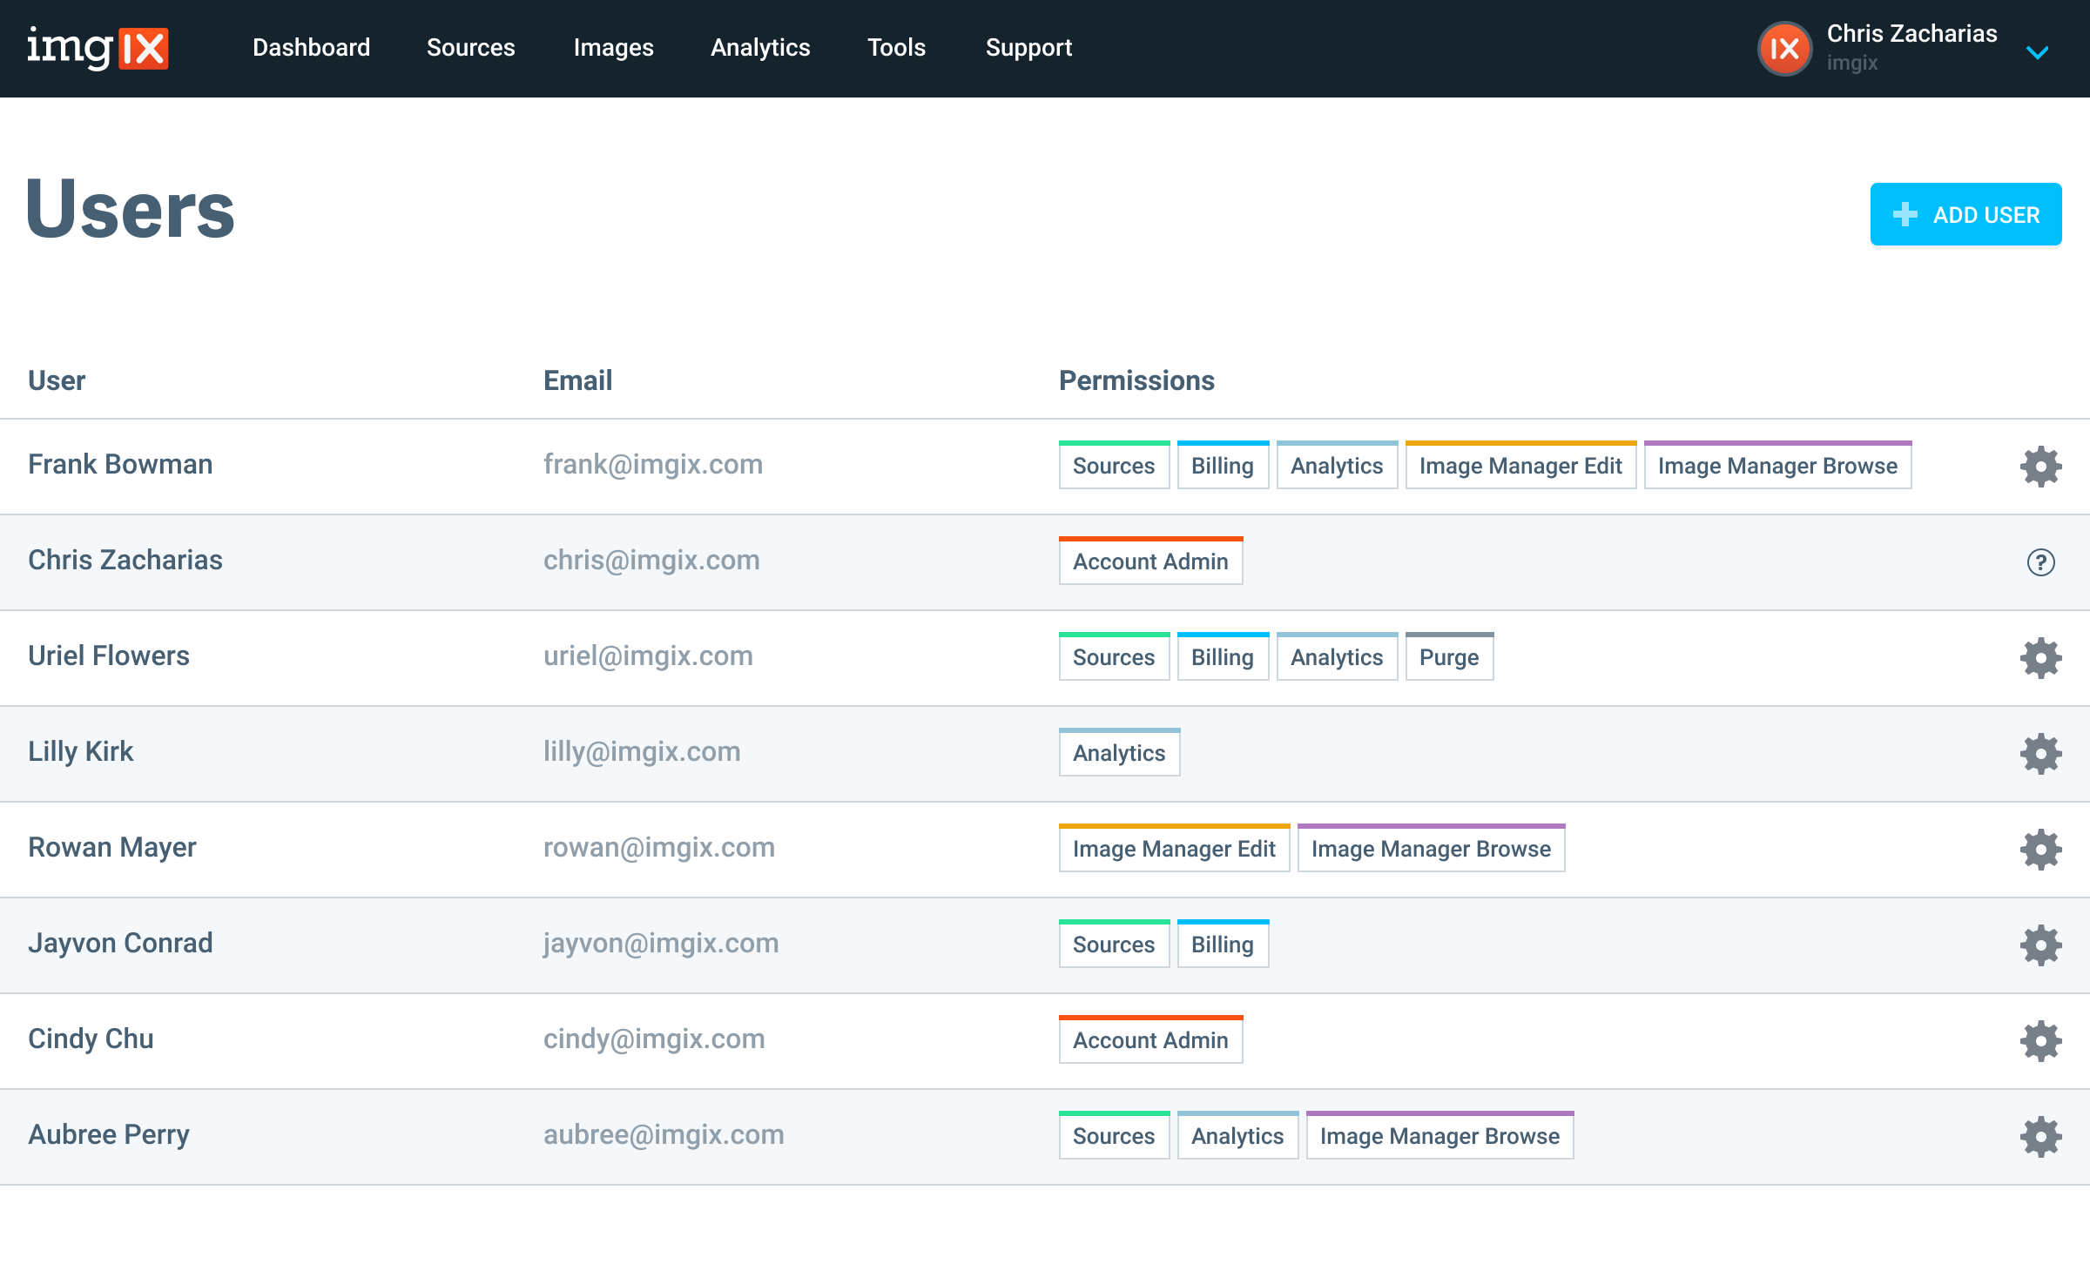
Task: Open settings gear for Cindy Chu
Action: pyautogui.click(x=2040, y=1040)
